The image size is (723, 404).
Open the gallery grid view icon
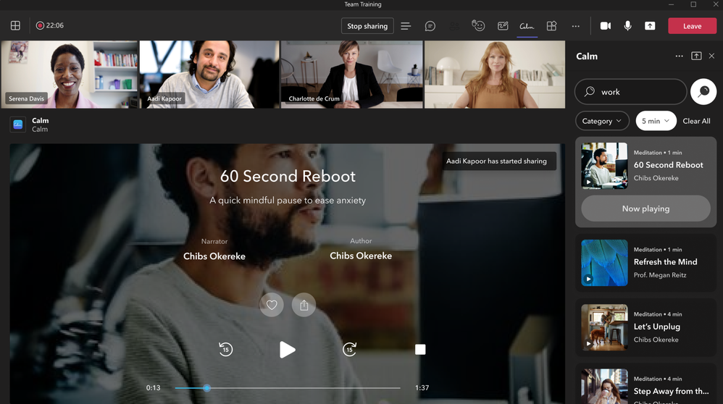tap(15, 25)
